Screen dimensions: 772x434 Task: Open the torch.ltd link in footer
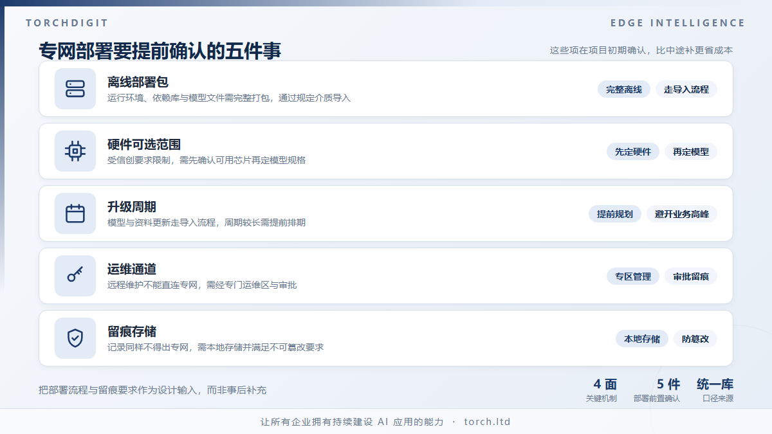[x=487, y=422]
